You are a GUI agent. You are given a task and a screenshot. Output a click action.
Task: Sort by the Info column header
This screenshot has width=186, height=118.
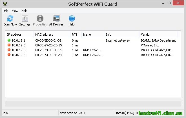pos(121,35)
